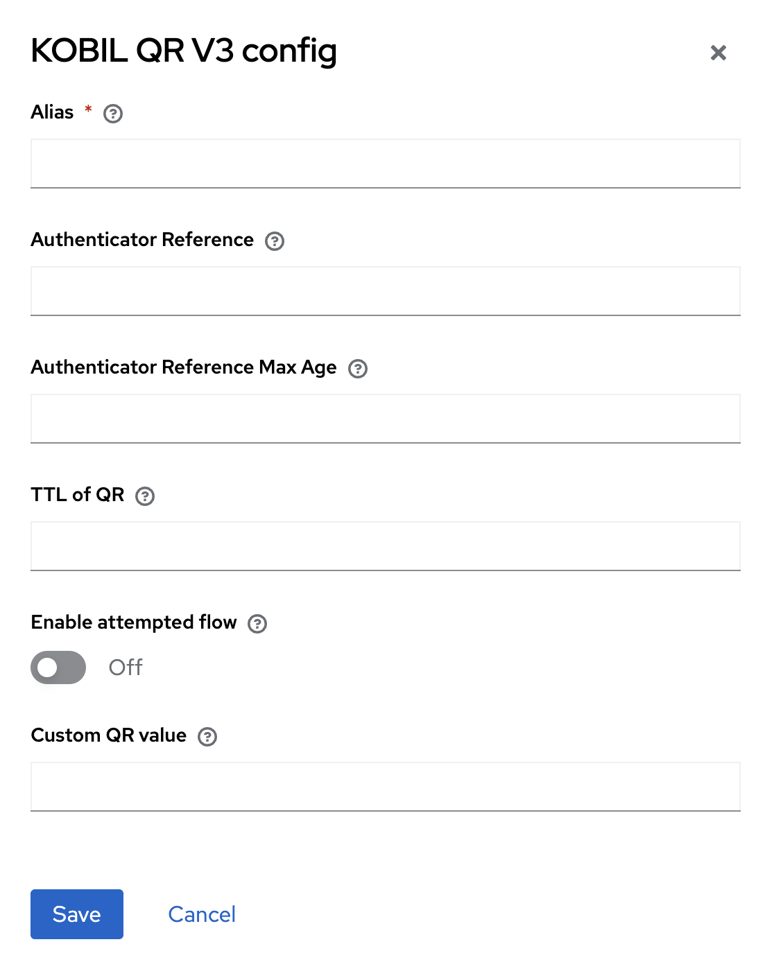The image size is (774, 969).
Task: Open the Custom QR value help icon
Action: coord(207,737)
